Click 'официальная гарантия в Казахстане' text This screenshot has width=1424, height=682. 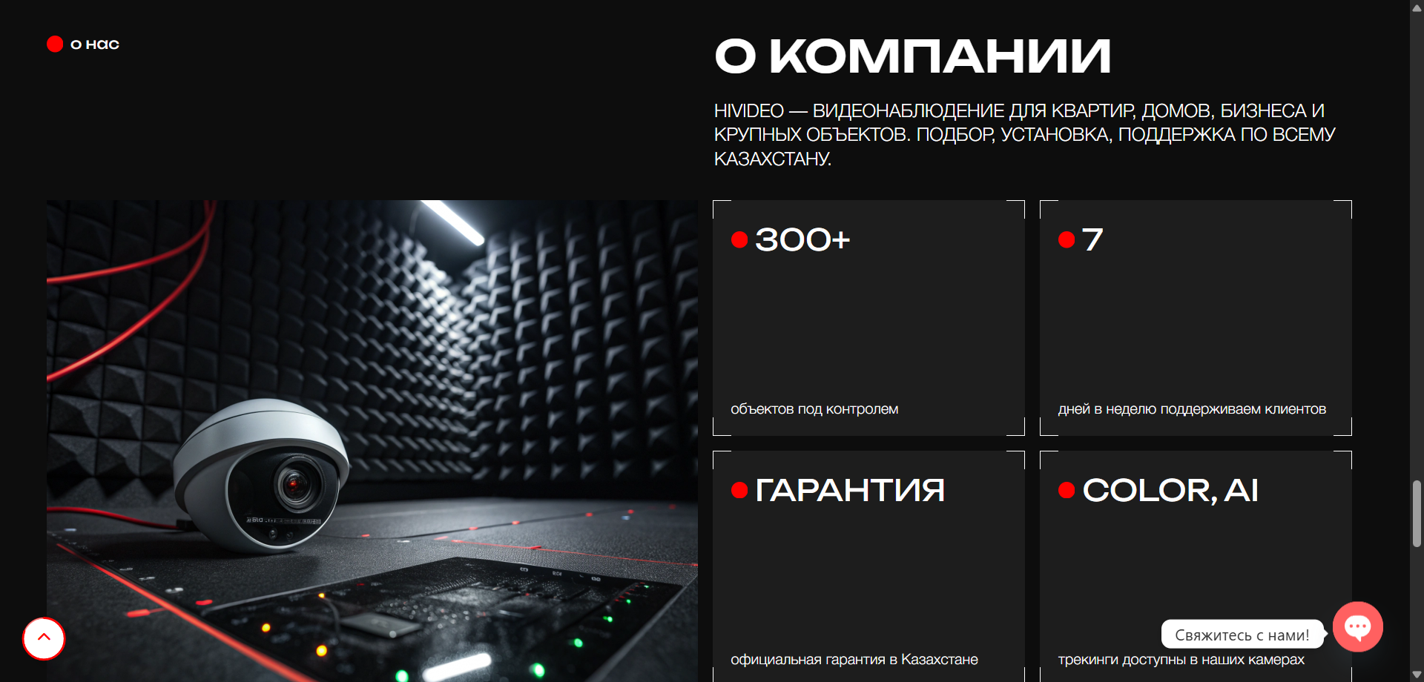click(x=854, y=660)
